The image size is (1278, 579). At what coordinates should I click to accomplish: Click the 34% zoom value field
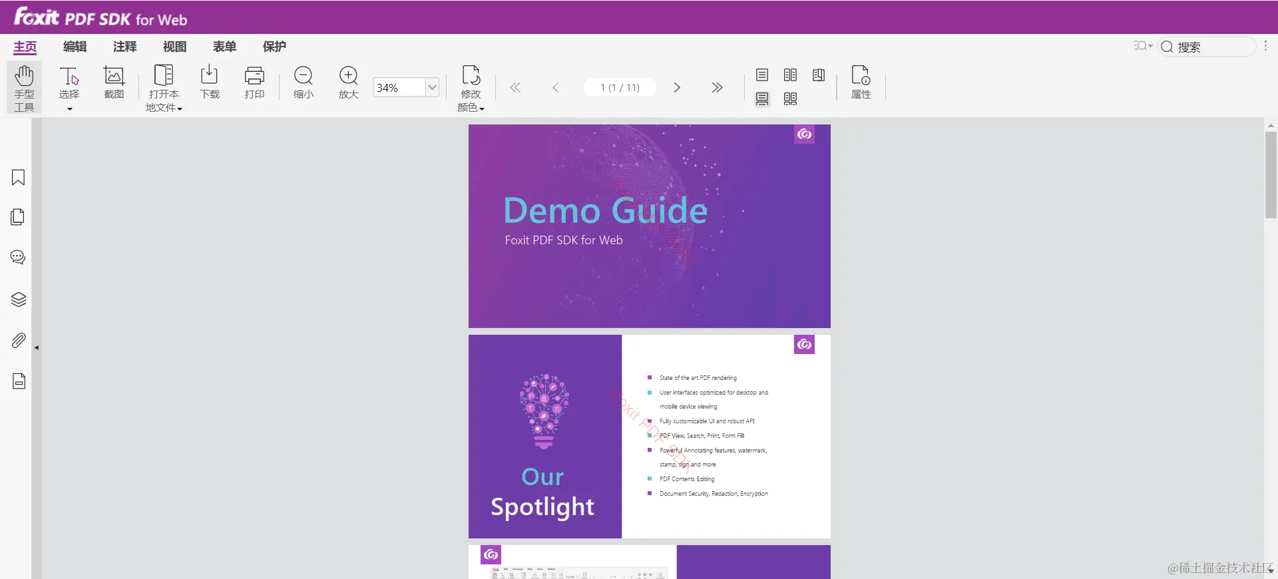[x=399, y=87]
